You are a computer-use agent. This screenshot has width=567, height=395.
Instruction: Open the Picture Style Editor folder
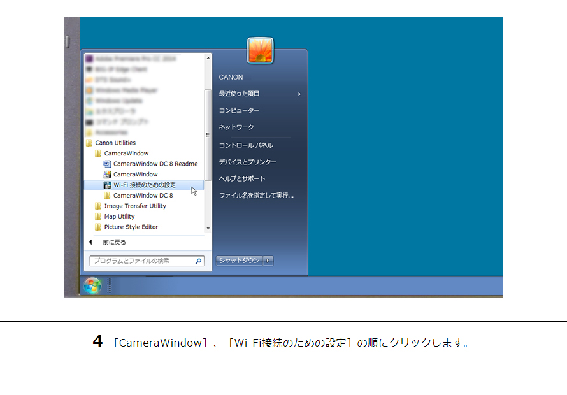coord(129,226)
